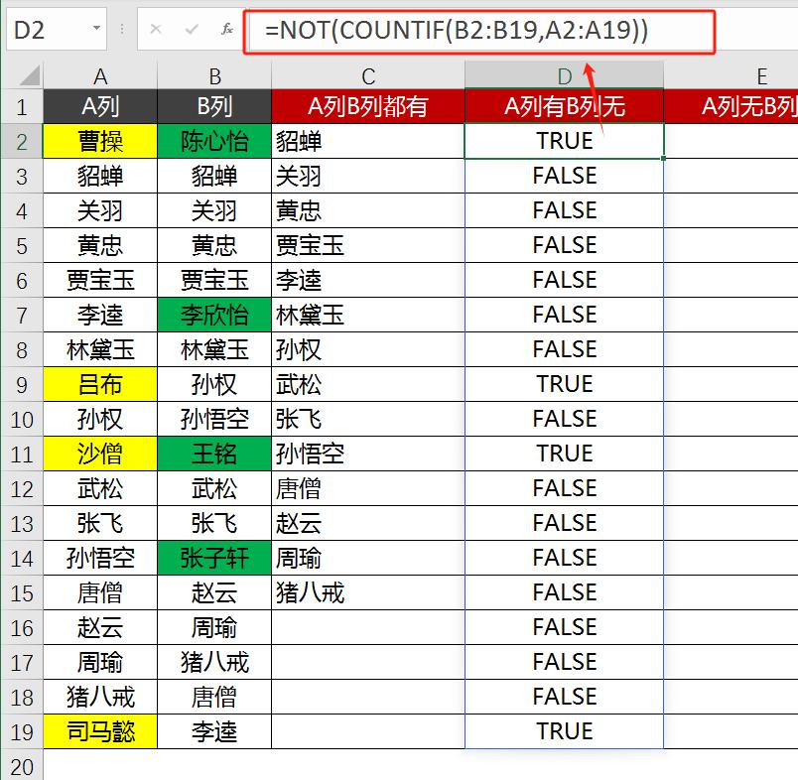The width and height of the screenshot is (798, 780).
Task: Select column A header
Action: click(x=100, y=76)
